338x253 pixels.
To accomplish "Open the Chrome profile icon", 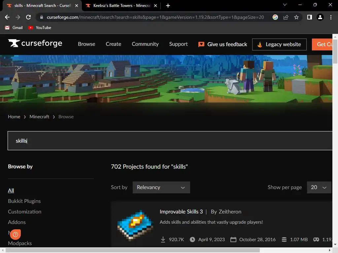I will coord(320,17).
